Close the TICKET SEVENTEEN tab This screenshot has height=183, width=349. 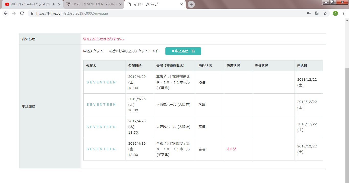tap(120, 4)
